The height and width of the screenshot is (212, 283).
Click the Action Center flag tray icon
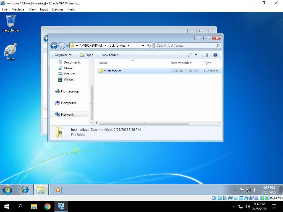(x=242, y=190)
